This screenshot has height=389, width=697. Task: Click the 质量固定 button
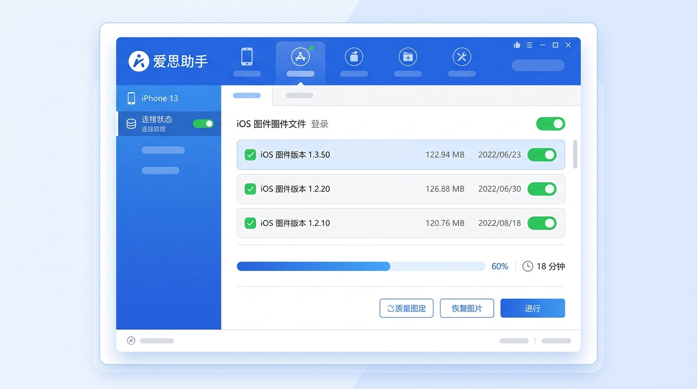406,308
